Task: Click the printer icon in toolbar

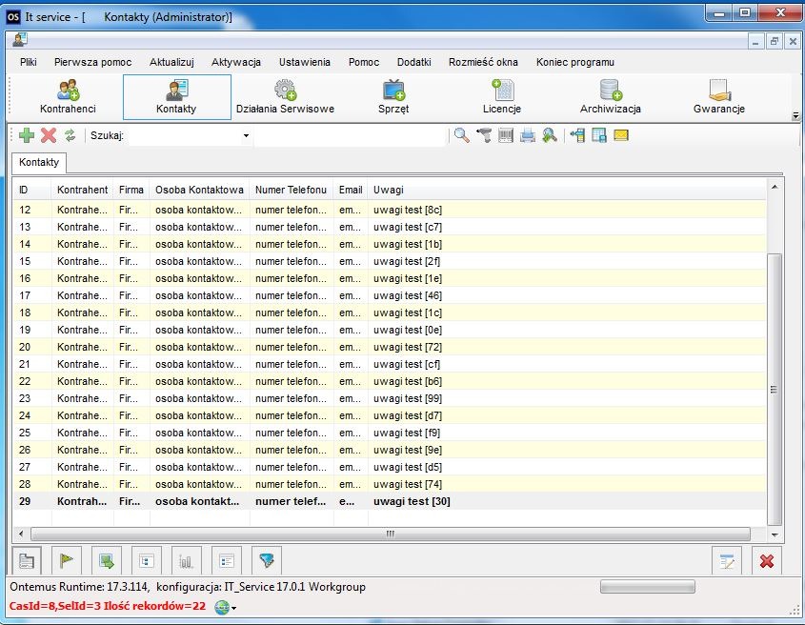Action: click(528, 136)
